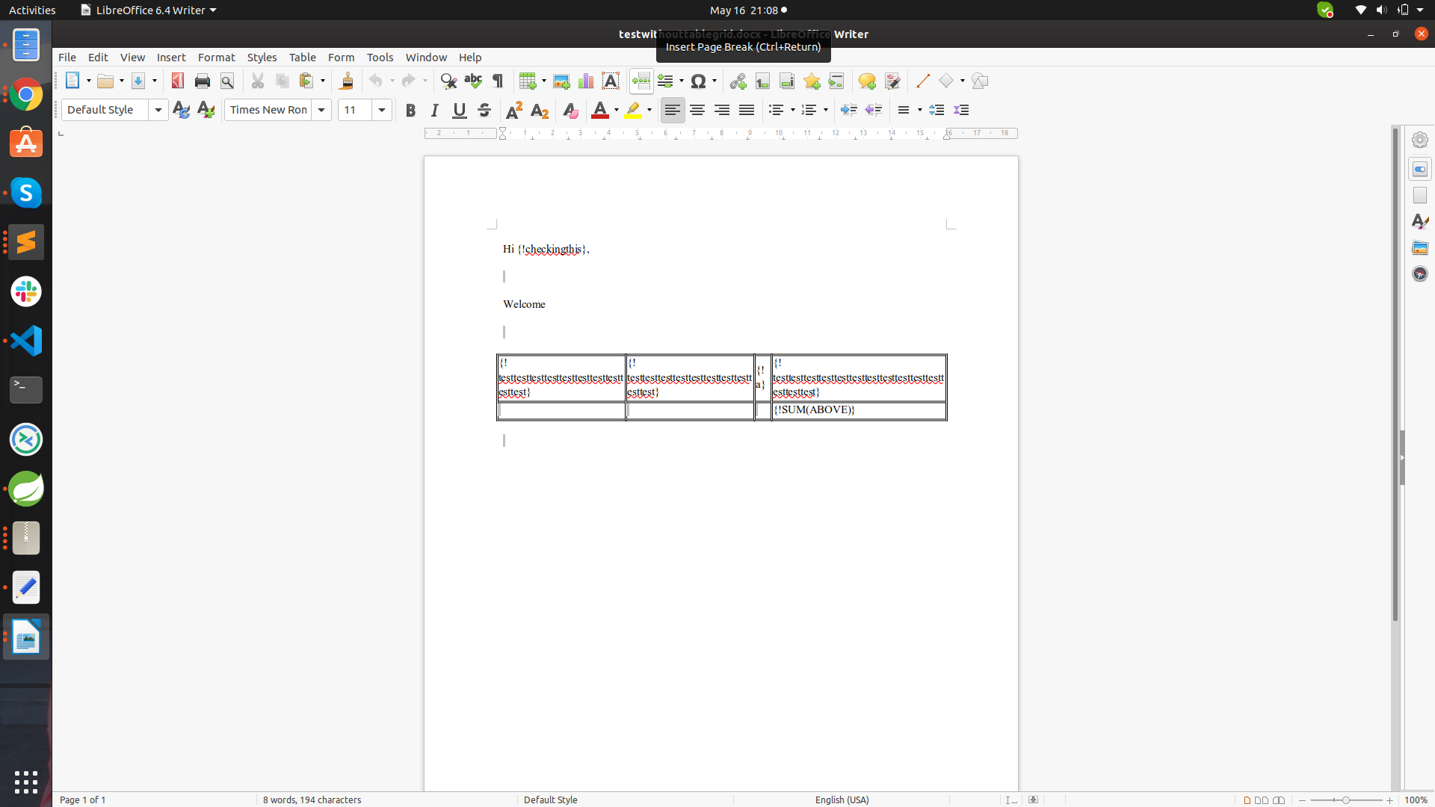1435x807 pixels.
Task: Click the Align Center icon
Action: (x=697, y=109)
